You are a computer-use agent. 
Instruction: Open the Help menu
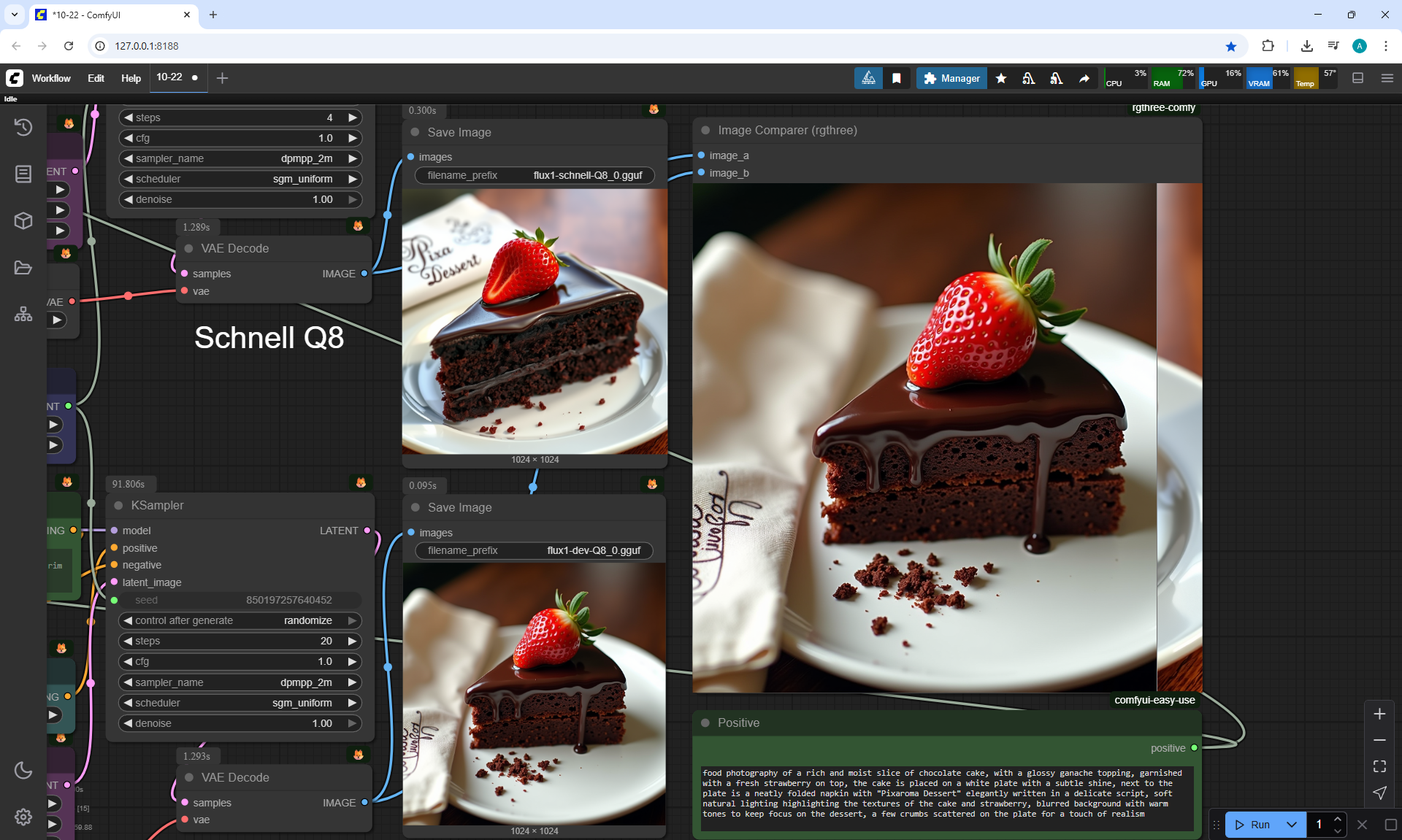131,78
